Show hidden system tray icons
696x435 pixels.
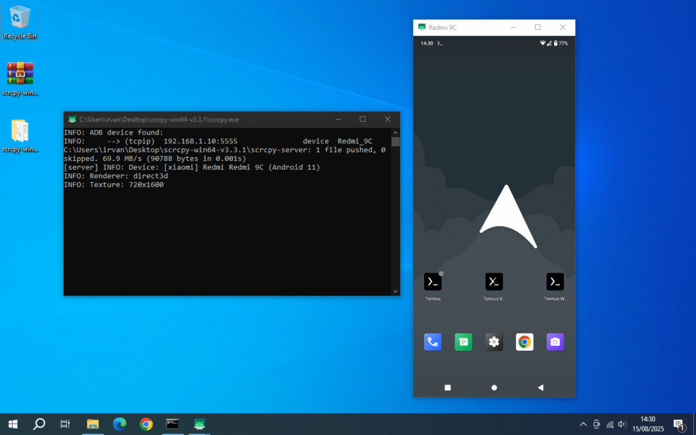tap(583, 424)
